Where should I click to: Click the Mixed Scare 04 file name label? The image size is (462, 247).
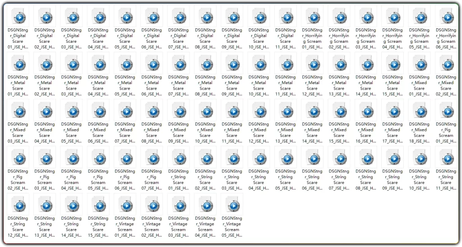click(45, 132)
